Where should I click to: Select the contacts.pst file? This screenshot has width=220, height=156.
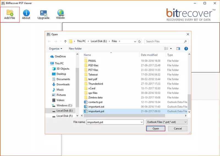click(95, 102)
